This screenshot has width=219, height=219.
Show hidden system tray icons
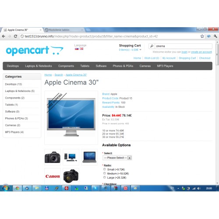coord(178,188)
